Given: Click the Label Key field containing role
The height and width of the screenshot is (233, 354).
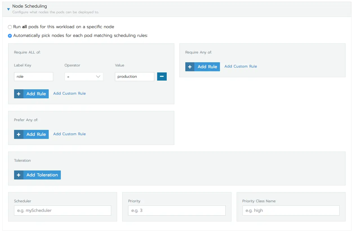Looking at the screenshot, I should (x=34, y=77).
